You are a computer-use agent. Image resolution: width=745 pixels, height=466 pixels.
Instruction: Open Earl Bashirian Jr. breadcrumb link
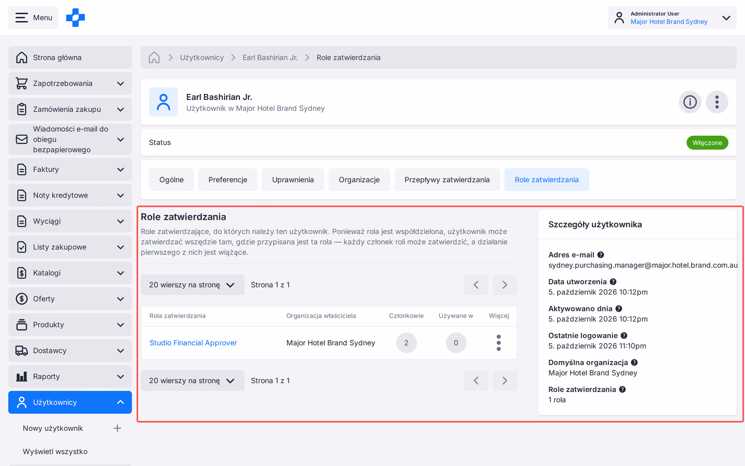point(270,58)
